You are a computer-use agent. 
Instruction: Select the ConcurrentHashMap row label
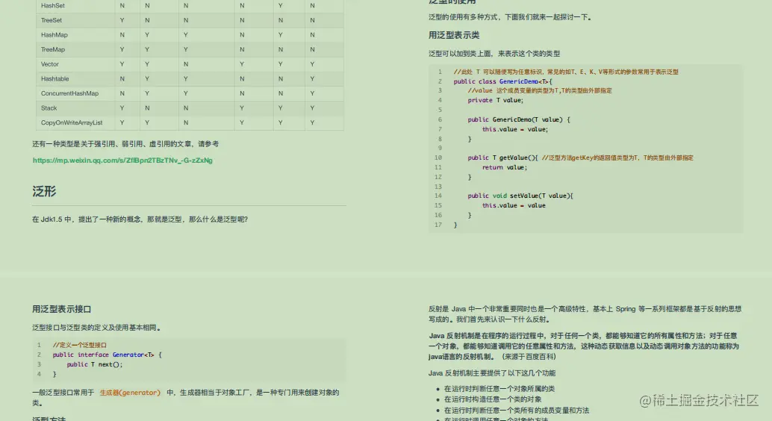click(x=69, y=93)
